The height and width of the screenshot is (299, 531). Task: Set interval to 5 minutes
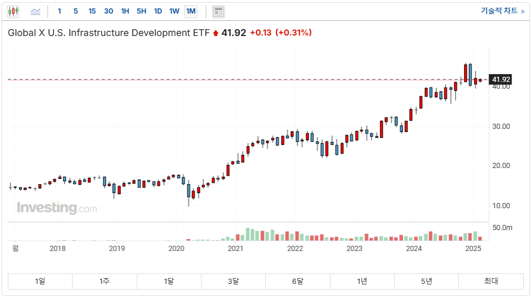[76, 11]
